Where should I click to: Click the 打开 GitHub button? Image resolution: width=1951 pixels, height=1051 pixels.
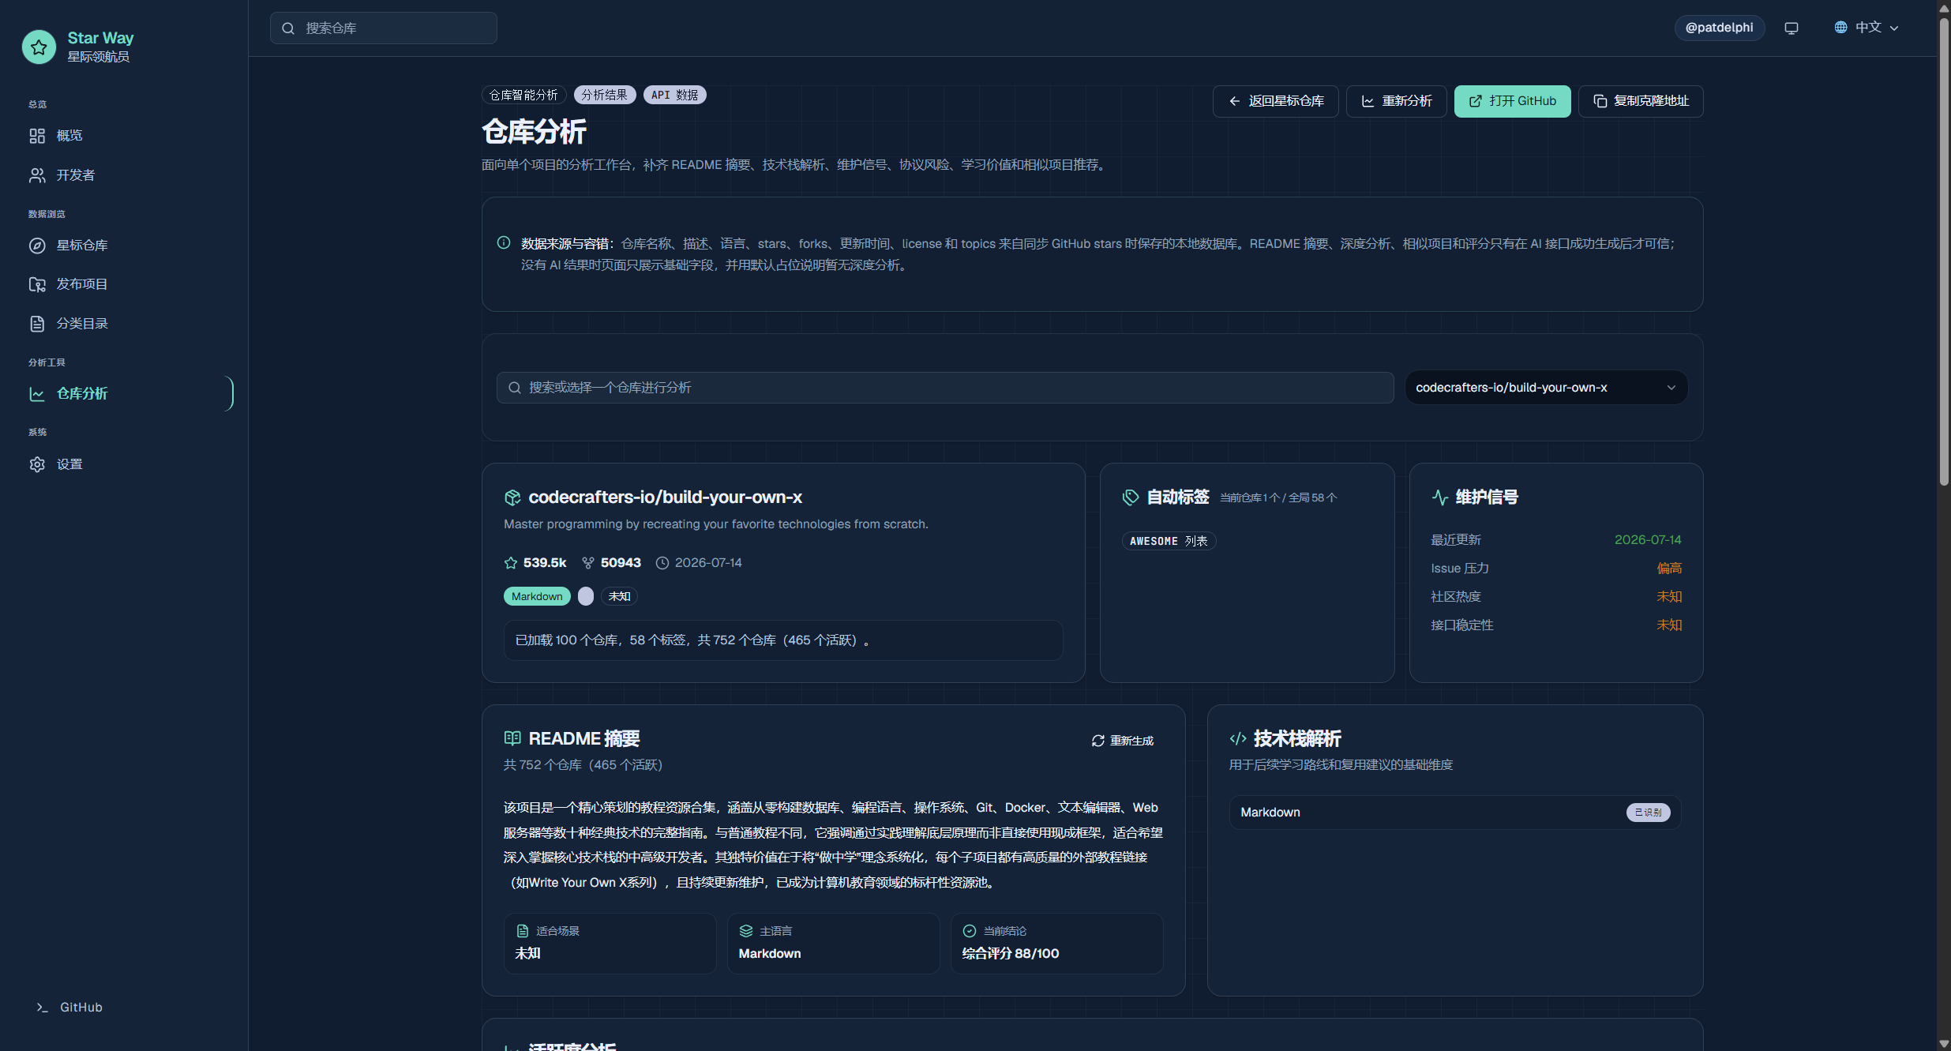pyautogui.click(x=1513, y=101)
